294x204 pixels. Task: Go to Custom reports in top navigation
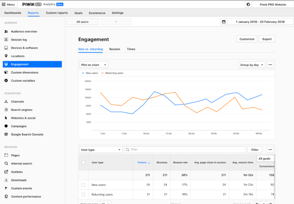[56, 13]
